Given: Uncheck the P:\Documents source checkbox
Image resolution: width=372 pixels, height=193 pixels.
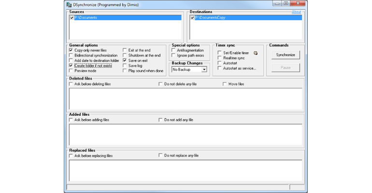Looking at the screenshot, I should [x=72, y=17].
